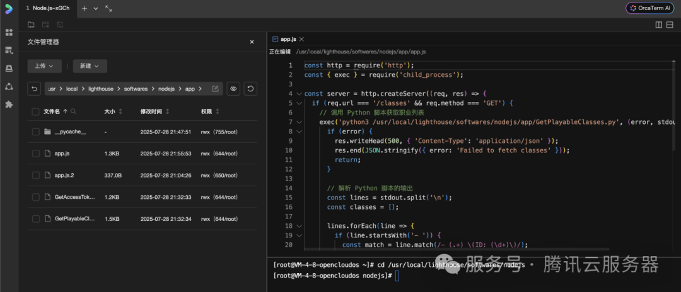Check the __pycache__ row checkbox
681x292 pixels.
(35, 132)
